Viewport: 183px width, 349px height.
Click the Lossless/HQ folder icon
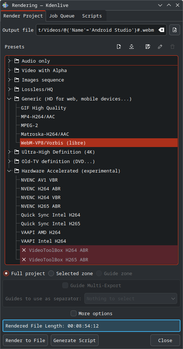pos(17,90)
